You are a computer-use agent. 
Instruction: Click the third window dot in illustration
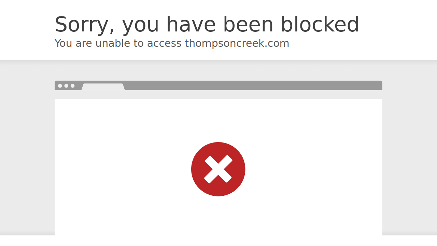[72, 86]
